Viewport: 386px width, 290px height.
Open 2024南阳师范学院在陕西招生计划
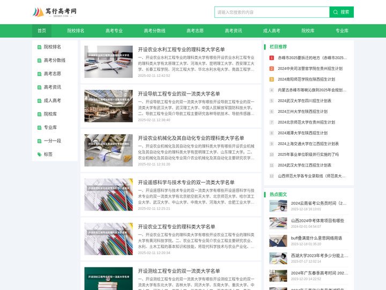pos(307,79)
